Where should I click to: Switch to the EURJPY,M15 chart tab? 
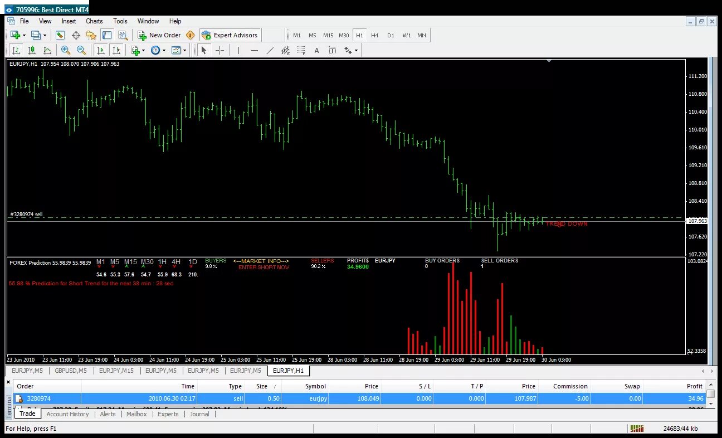pyautogui.click(x=116, y=371)
